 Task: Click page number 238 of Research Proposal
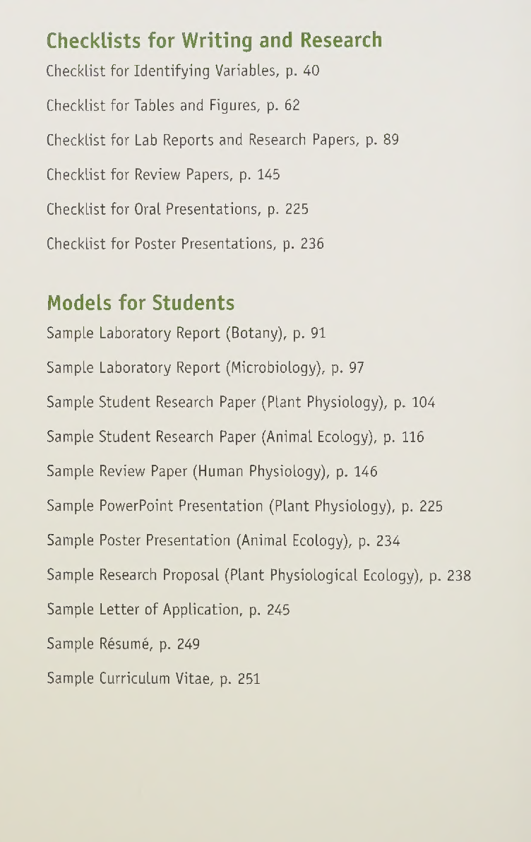click(x=459, y=576)
